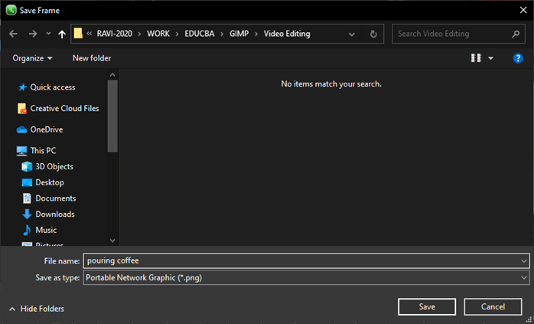Viewport: 534px width, 324px height.
Task: Refresh the Video Editing folder
Action: click(x=373, y=34)
